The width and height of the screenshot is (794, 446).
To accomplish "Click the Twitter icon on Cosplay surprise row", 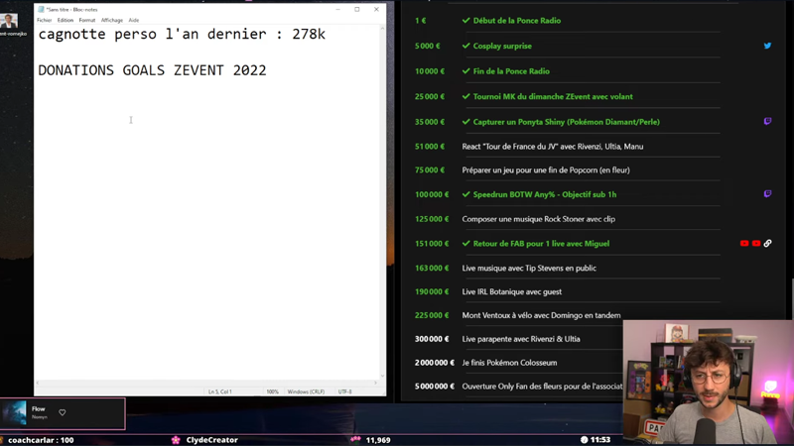I will pyautogui.click(x=767, y=46).
